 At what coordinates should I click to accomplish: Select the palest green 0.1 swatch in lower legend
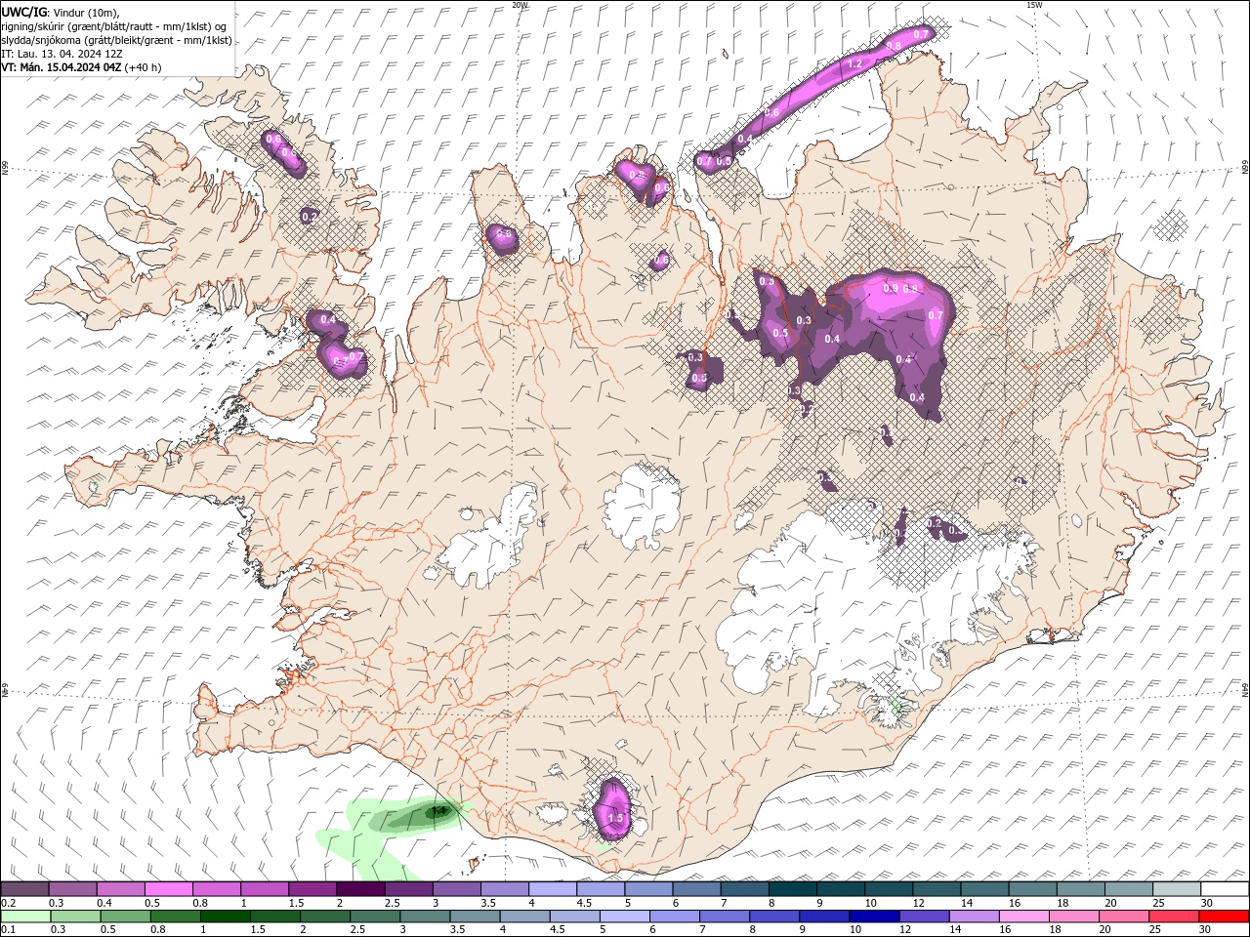(25, 917)
